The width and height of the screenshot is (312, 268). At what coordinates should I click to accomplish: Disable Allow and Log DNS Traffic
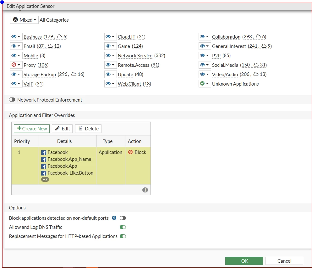(x=123, y=227)
